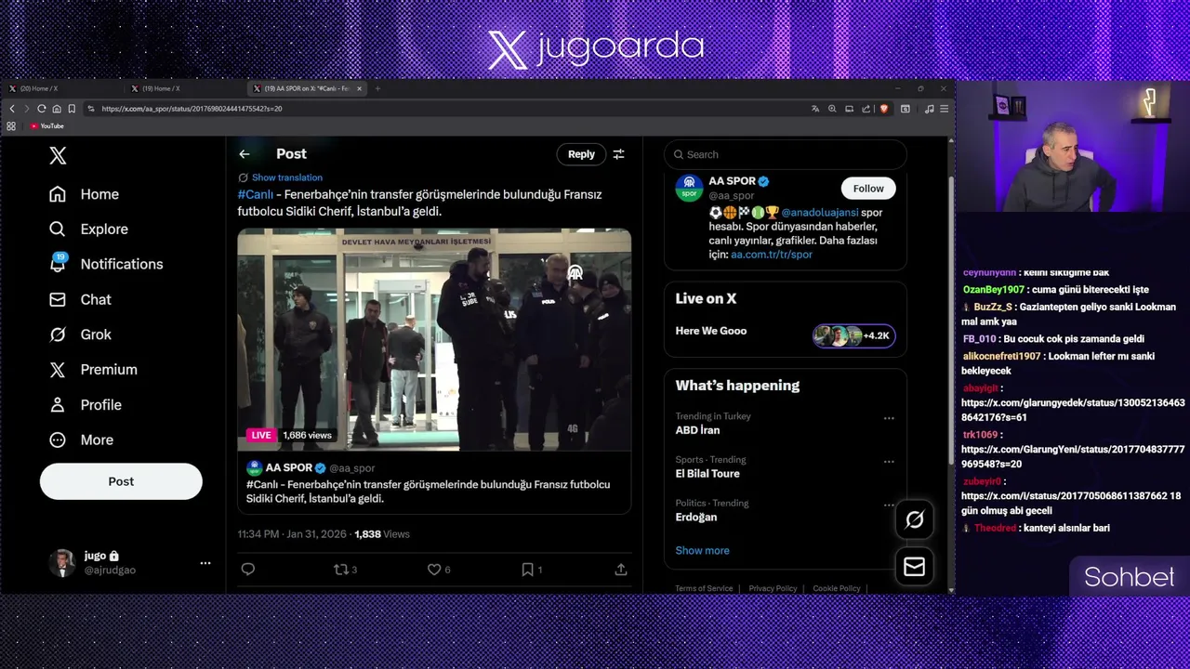Open Explore in the X sidebar
The image size is (1190, 669).
(88, 229)
